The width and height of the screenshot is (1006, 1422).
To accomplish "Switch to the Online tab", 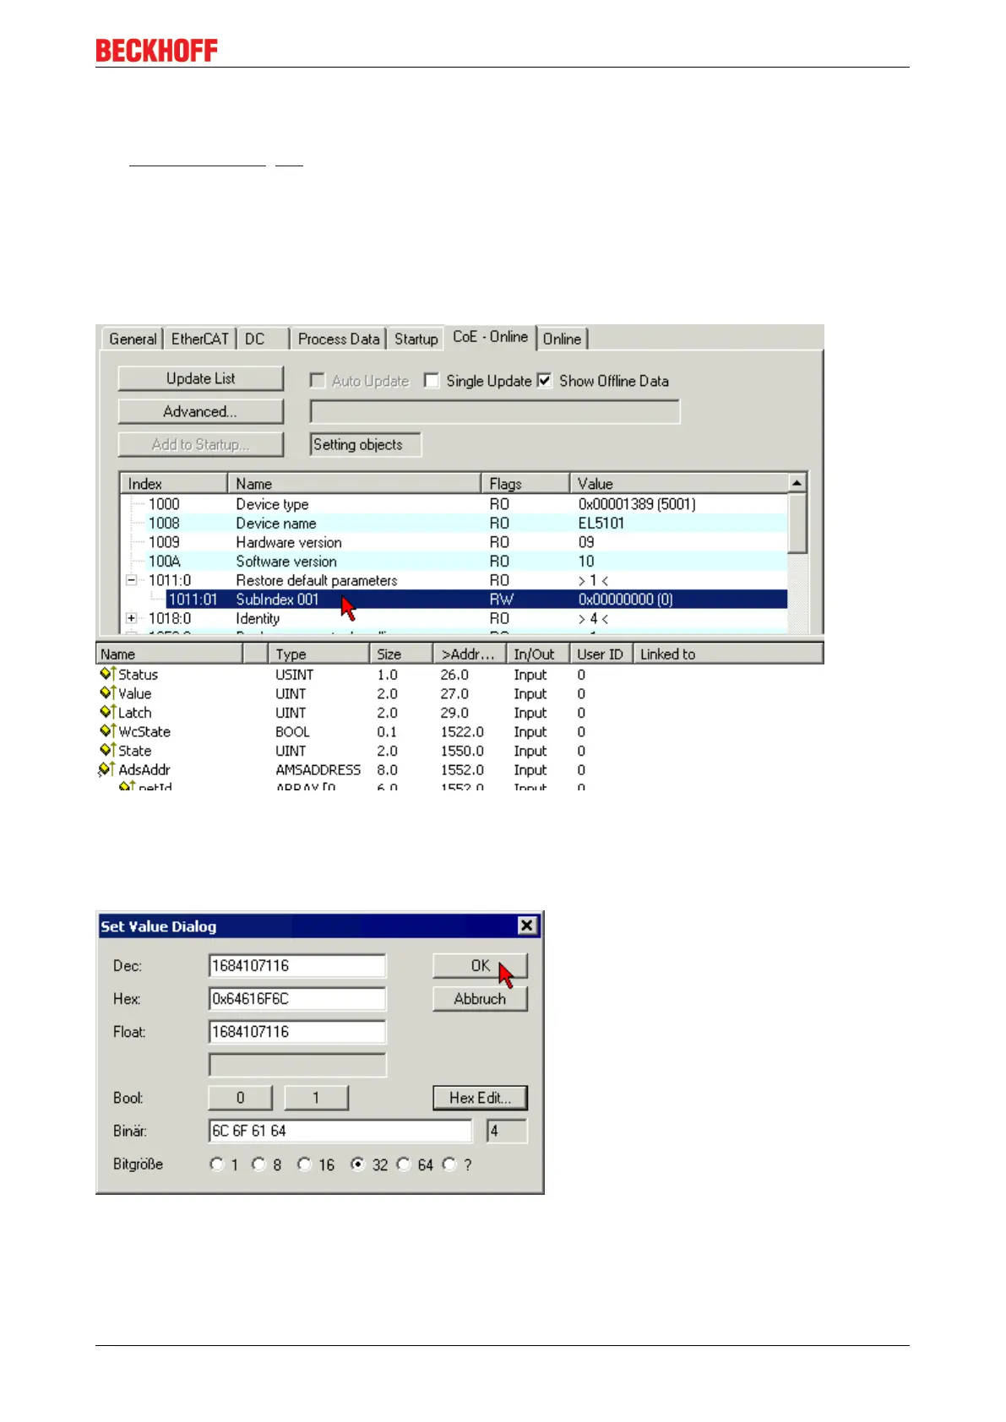I will tap(562, 339).
